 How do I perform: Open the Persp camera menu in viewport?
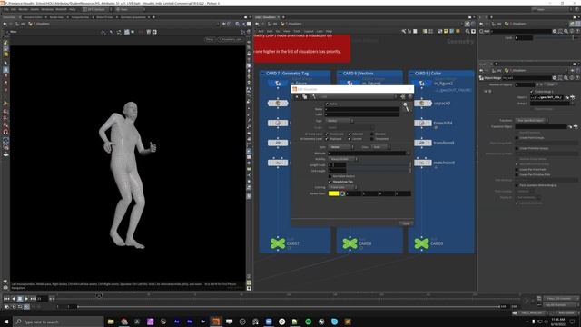pyautogui.click(x=210, y=39)
